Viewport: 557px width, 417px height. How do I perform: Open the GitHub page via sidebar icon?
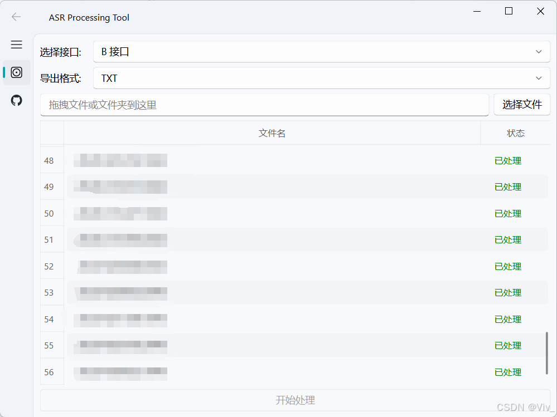(16, 100)
